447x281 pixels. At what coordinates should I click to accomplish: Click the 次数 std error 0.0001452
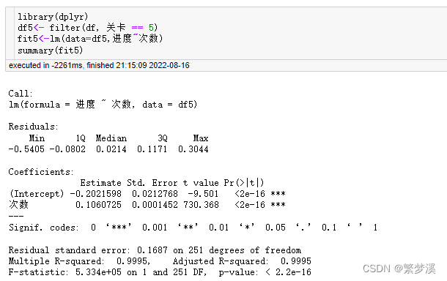pos(155,205)
